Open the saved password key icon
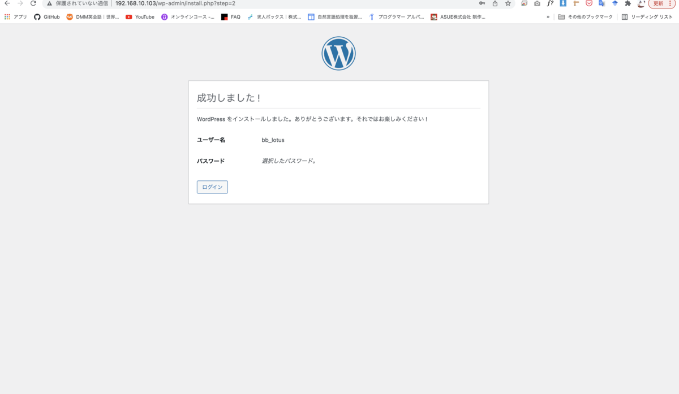This screenshot has width=679, height=394. pos(482,3)
